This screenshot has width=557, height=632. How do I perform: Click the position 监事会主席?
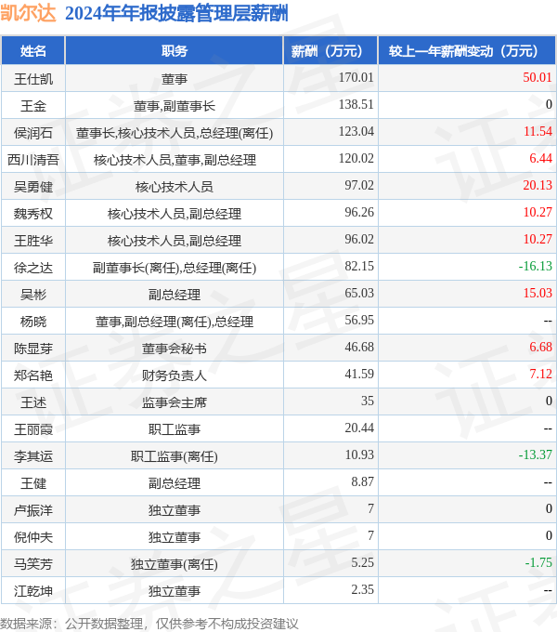point(175,402)
